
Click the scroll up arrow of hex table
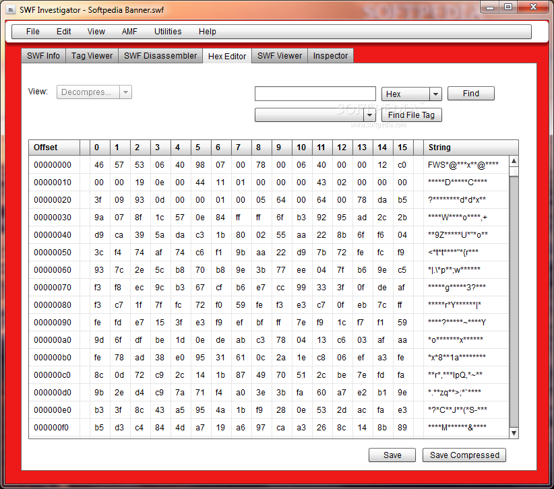[514, 161]
